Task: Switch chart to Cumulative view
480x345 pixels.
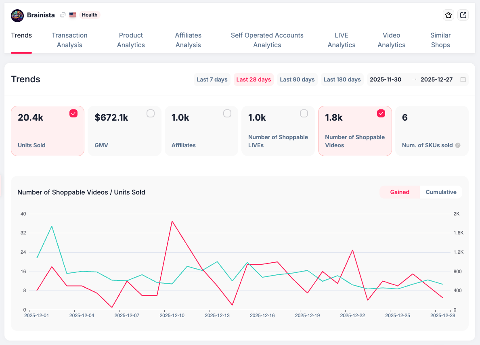Action: pos(441,192)
